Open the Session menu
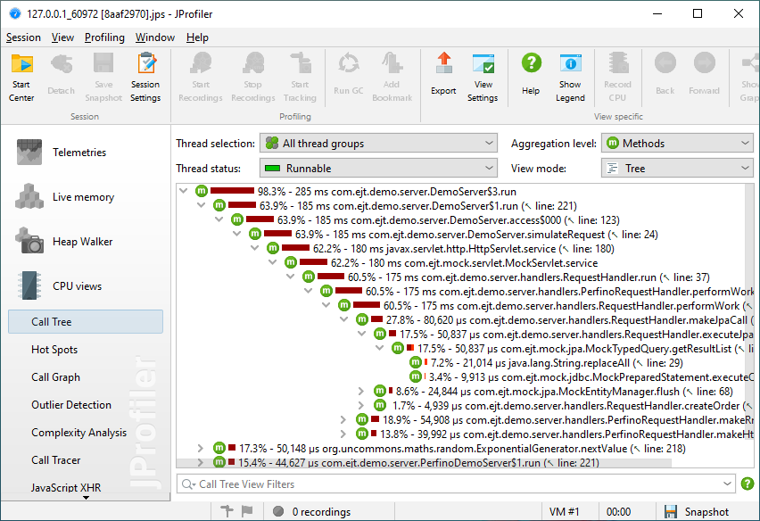This screenshot has width=760, height=521. pyautogui.click(x=23, y=37)
